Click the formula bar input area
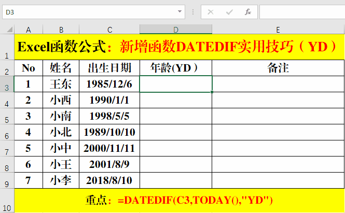345x213 pixels. point(302,12)
